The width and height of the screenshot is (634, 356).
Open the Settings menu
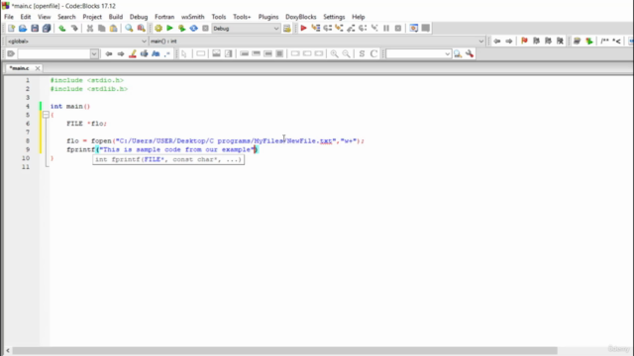click(334, 17)
